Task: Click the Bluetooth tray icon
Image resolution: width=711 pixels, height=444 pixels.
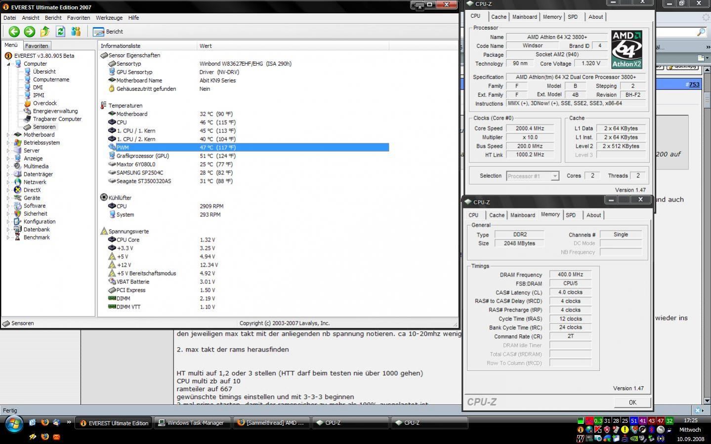Action: tap(652, 430)
